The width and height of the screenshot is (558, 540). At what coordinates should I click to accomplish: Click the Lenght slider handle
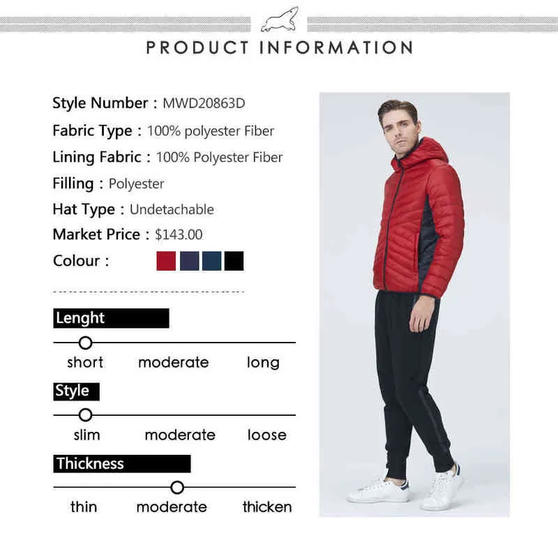click(85, 343)
